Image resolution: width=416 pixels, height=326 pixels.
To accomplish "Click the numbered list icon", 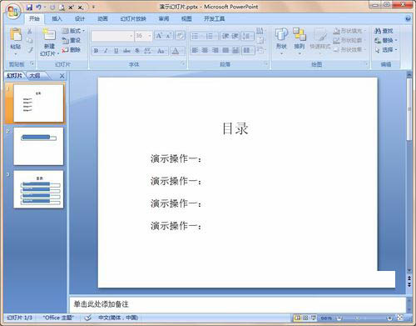I will (x=210, y=36).
